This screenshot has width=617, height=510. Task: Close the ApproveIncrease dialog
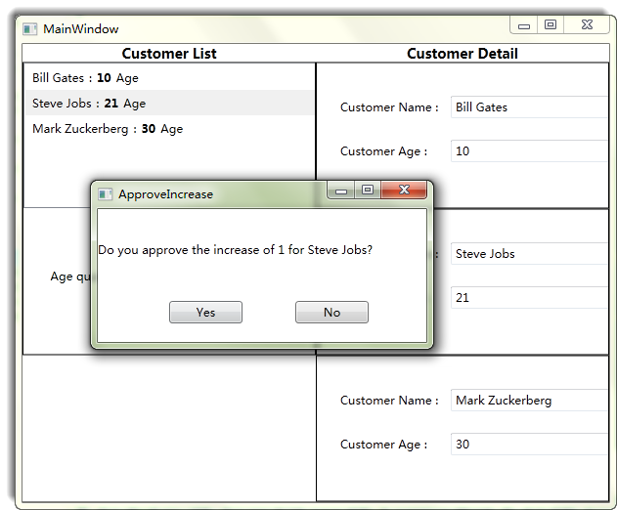coord(404,190)
